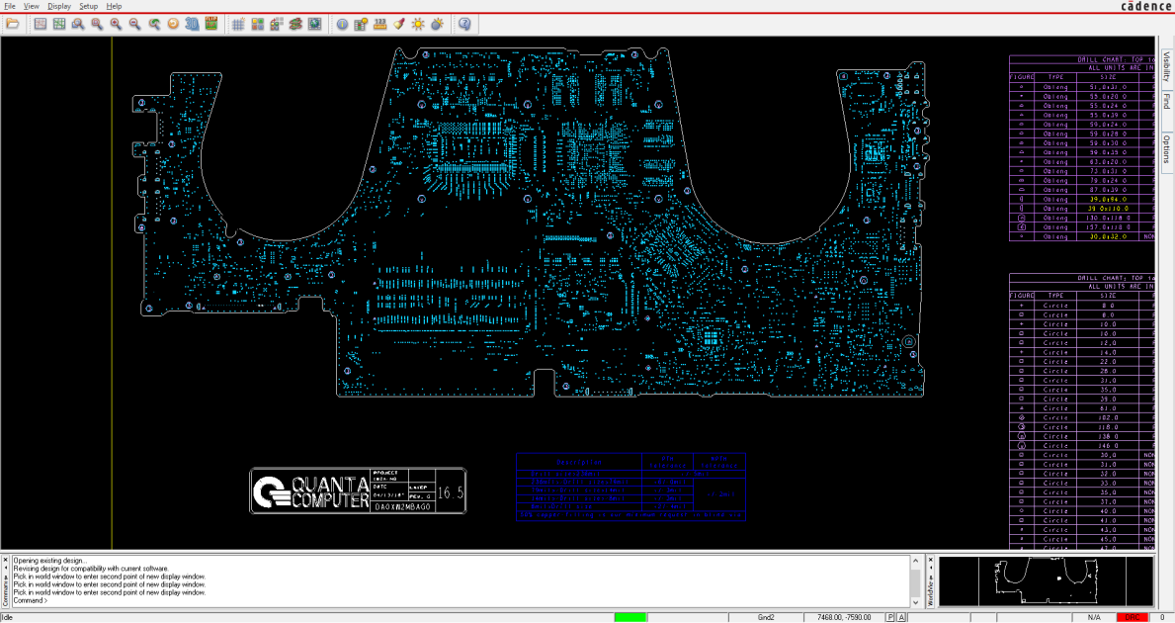Click the Command prompt input line
Screen dimensions: 1175x623
coord(461,600)
